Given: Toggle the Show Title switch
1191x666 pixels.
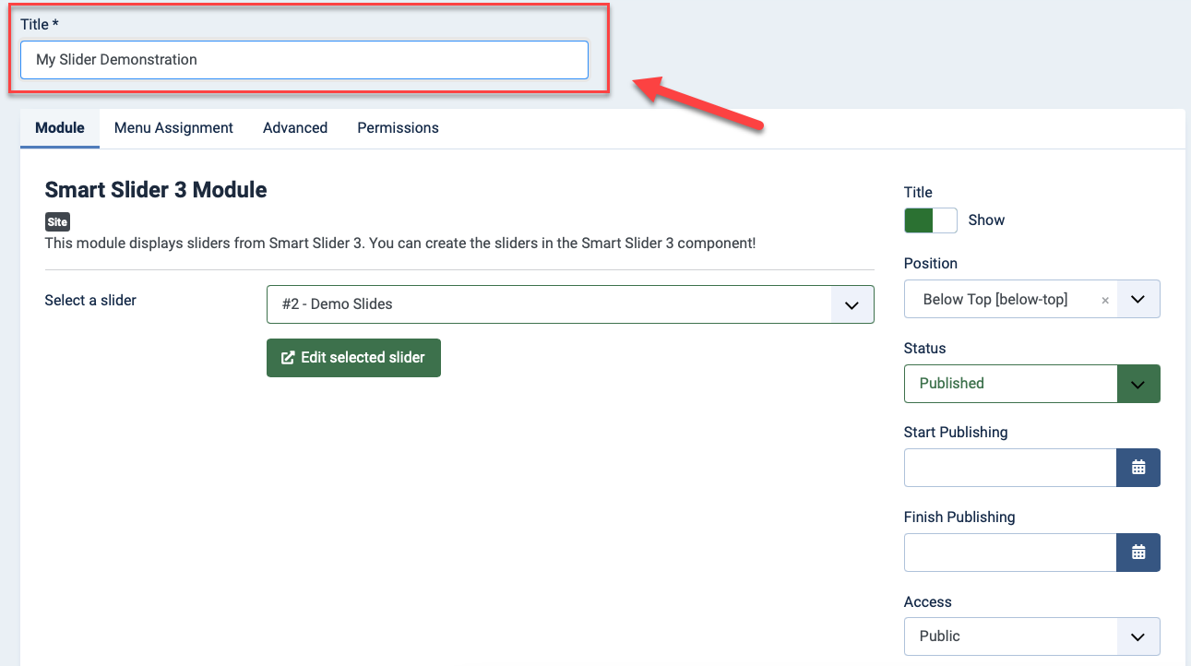Looking at the screenshot, I should click(931, 220).
